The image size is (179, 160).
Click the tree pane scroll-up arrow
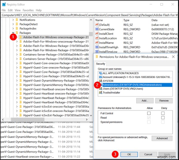[x=91, y=20]
